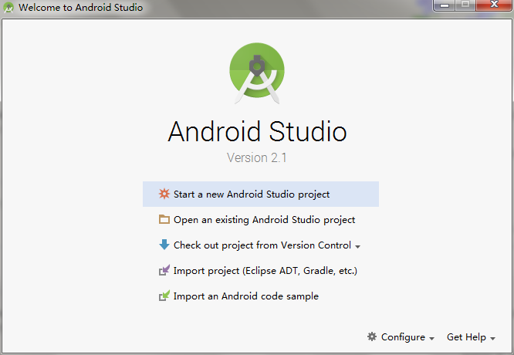Viewport: 514px width, 355px height.
Task: Expand the Get Help dropdown arrow
Action: [492, 339]
